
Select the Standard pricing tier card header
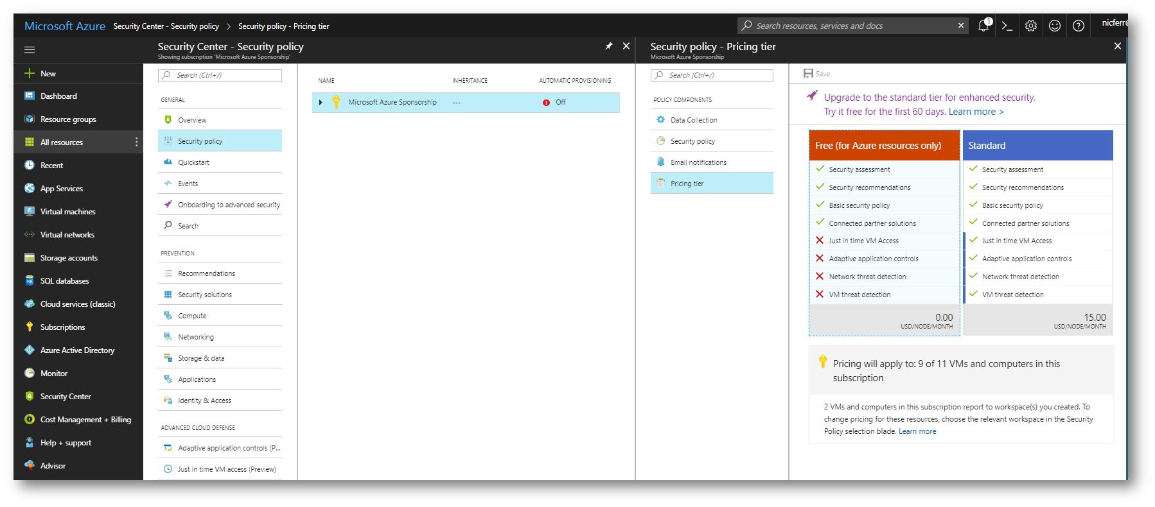coord(1038,146)
